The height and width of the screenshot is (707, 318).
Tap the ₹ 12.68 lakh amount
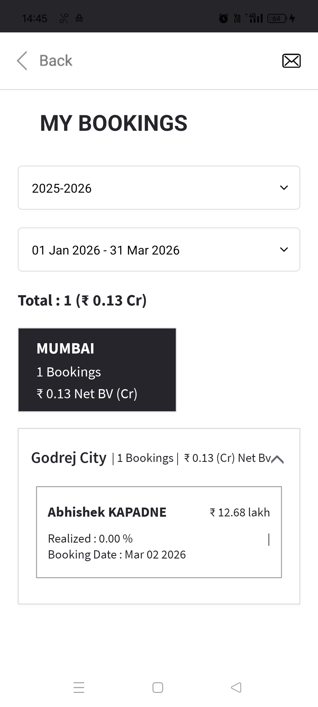240,513
